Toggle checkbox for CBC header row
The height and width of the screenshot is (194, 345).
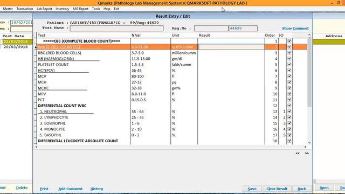(289, 41)
